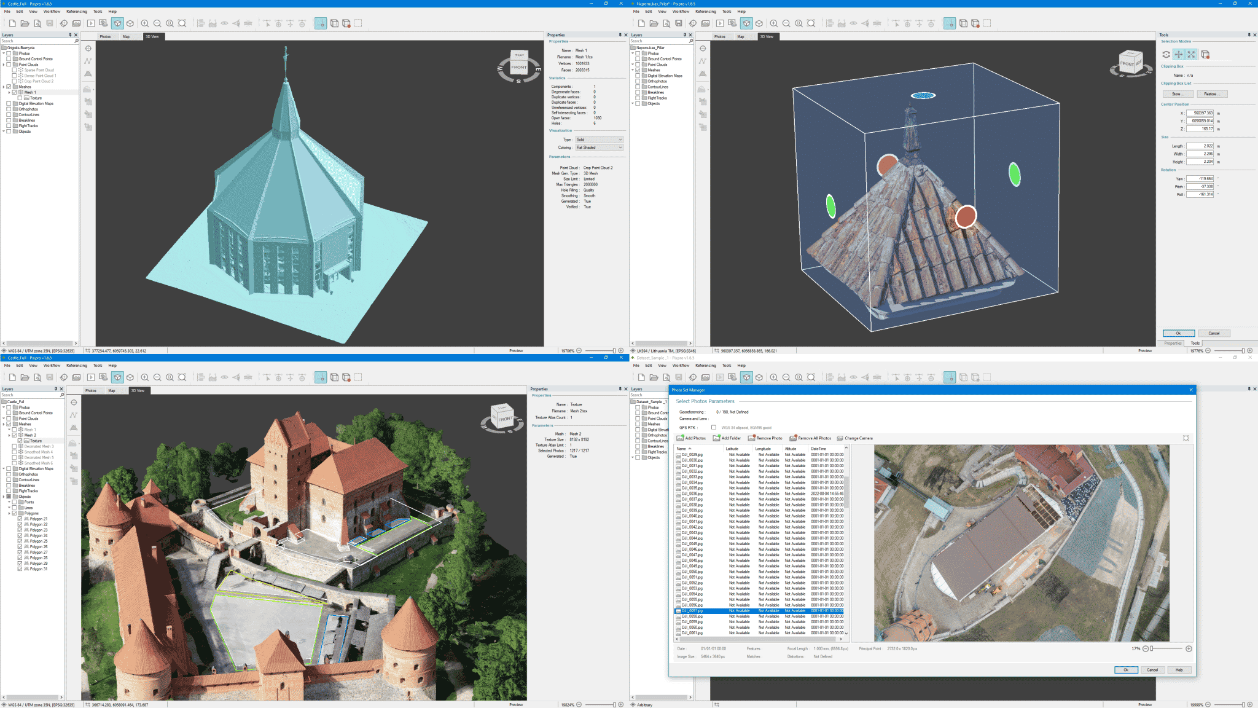
Task: Enable Digital Elevation Maps layer in top-left window
Action: click(9, 103)
